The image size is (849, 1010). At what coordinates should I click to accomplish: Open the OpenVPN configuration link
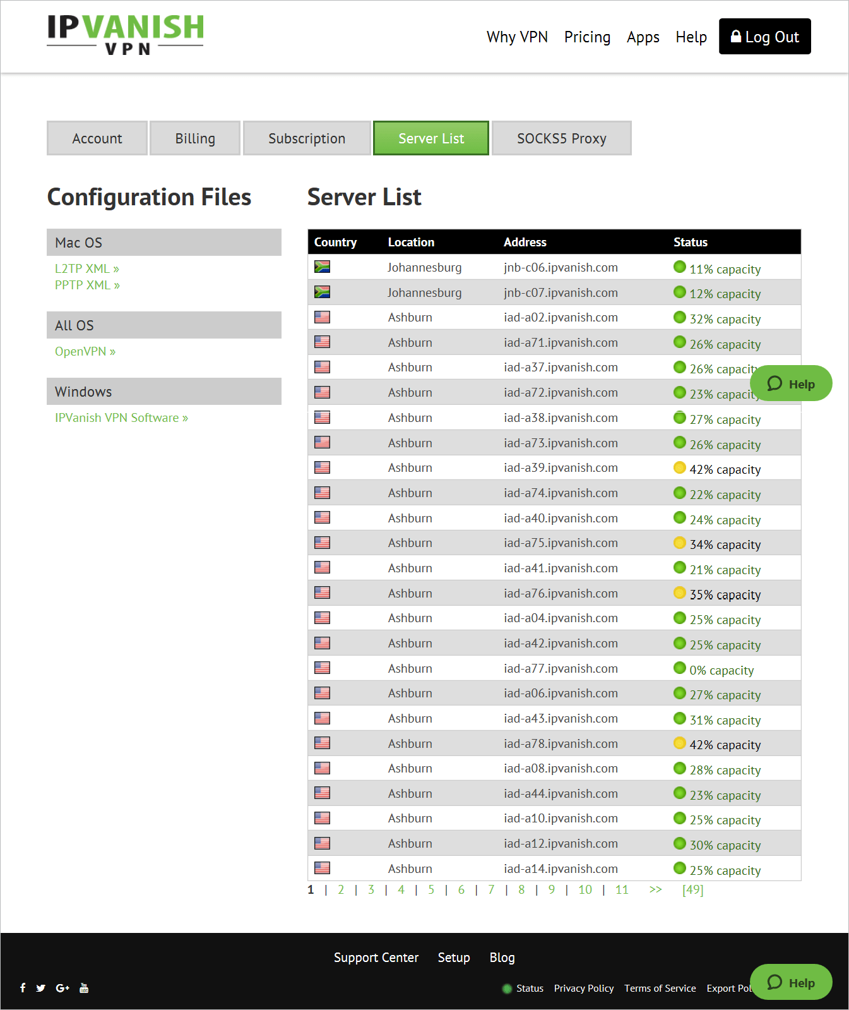85,351
